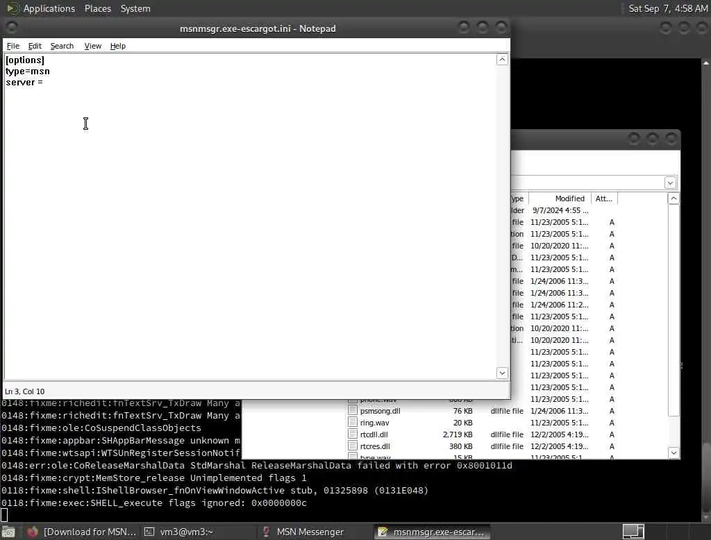
Task: Click '9/7/2024 4:55 ...' modified date
Action: (560, 210)
